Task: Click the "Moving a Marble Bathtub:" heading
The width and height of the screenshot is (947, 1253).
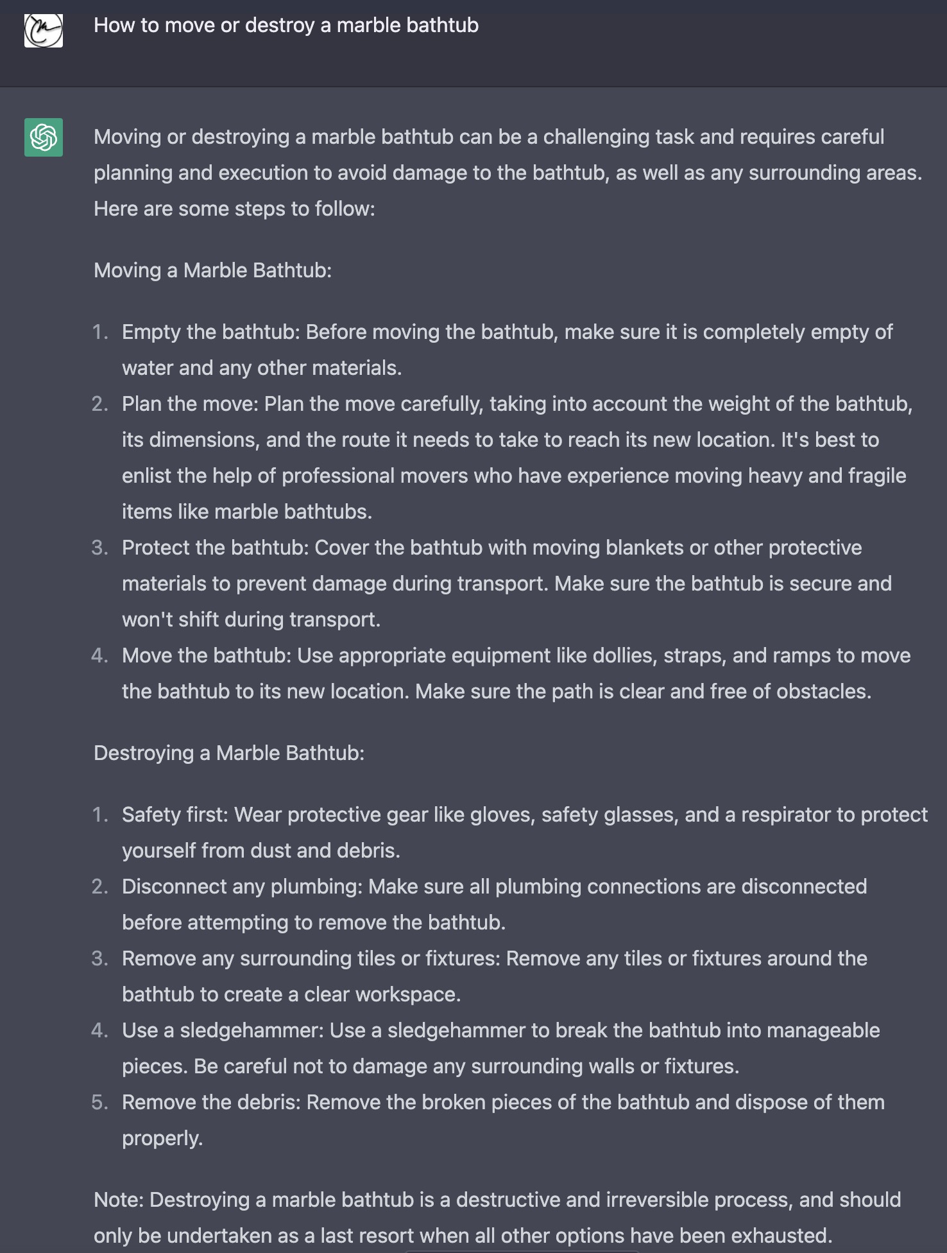Action: (212, 270)
